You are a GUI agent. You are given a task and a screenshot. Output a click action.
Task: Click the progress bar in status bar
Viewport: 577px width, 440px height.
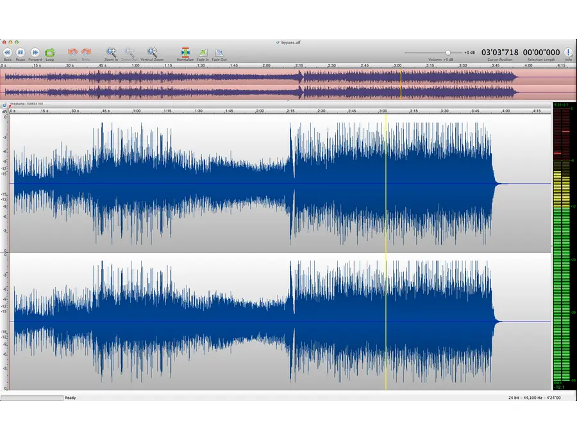(32, 398)
